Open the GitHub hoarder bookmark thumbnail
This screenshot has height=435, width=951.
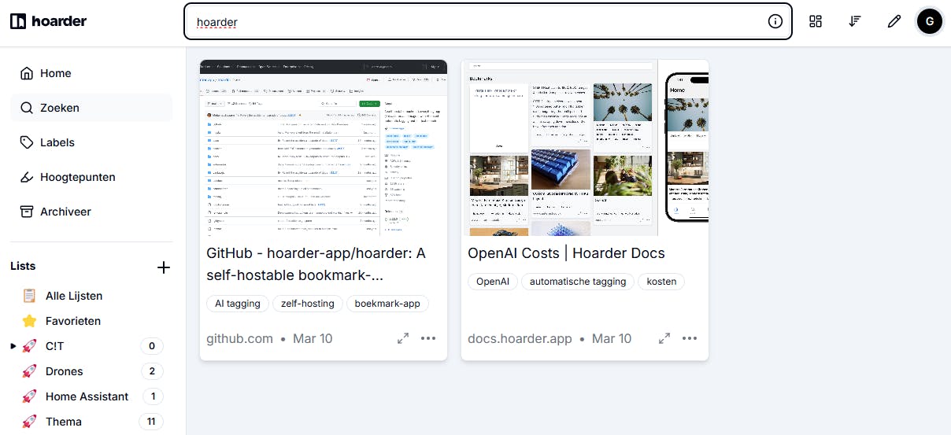[324, 148]
